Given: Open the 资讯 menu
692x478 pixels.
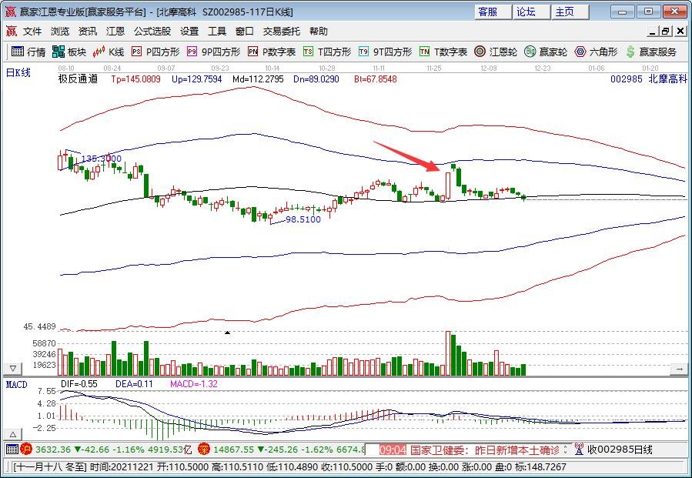Looking at the screenshot, I should [x=88, y=32].
